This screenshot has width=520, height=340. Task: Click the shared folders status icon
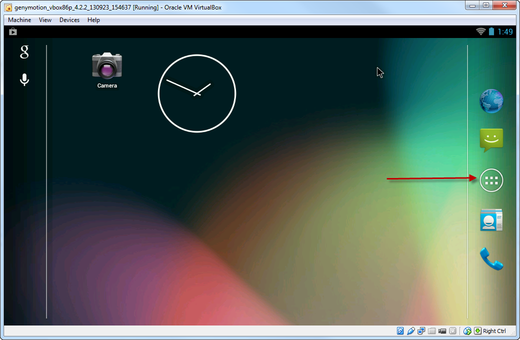(x=431, y=330)
